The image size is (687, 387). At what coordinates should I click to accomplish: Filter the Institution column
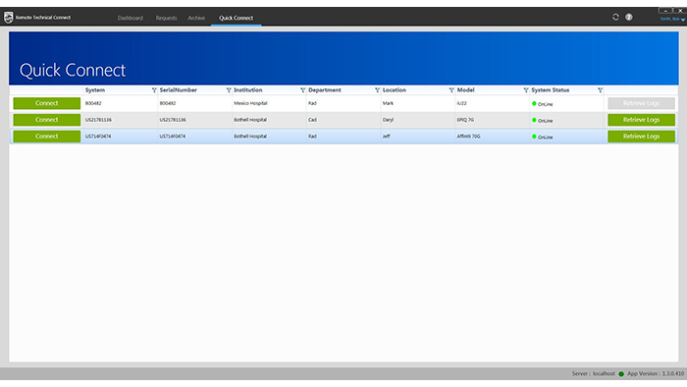click(302, 90)
